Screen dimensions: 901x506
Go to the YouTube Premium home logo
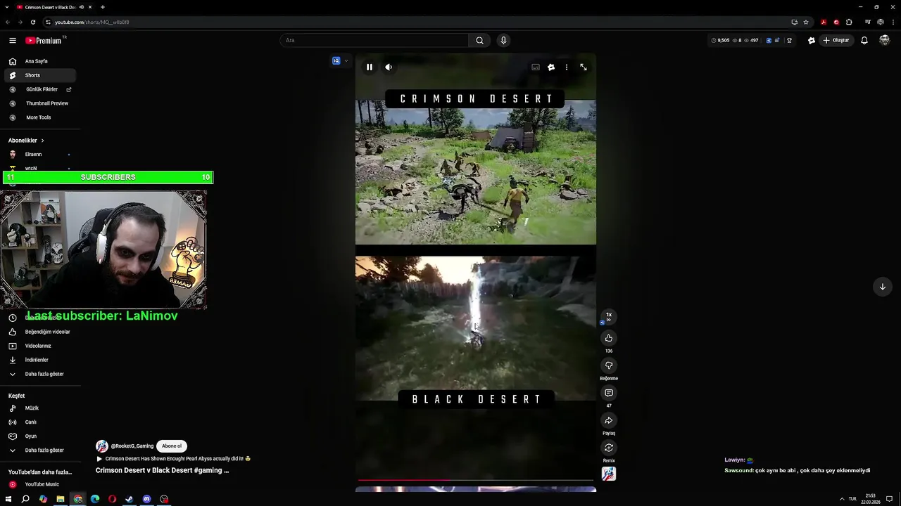tap(44, 40)
